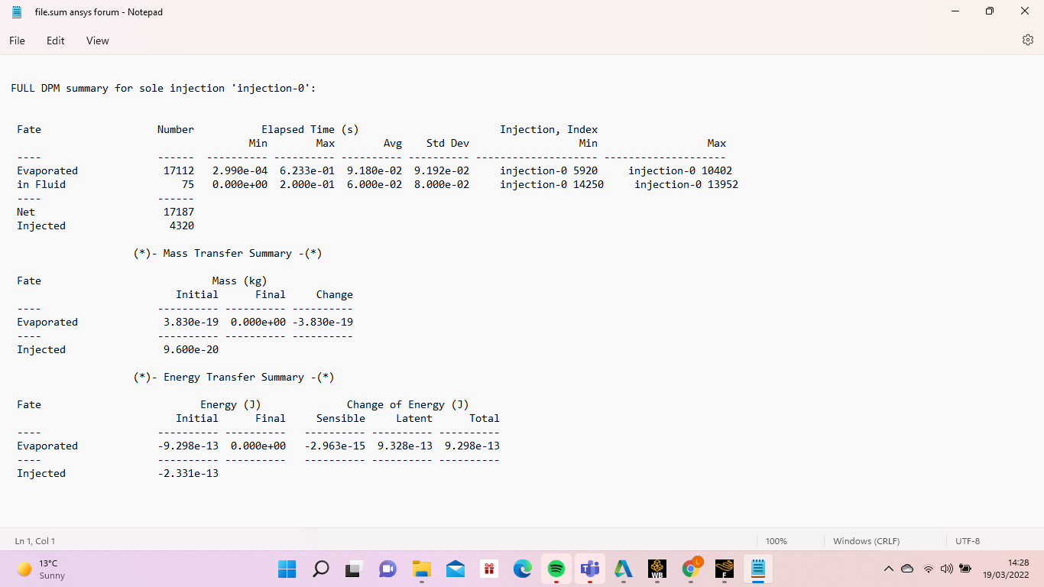Open ANSYS Workbench WB taskbar icon
Image resolution: width=1044 pixels, height=587 pixels.
[657, 569]
